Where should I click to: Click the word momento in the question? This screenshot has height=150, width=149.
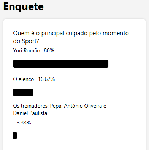pos(116,33)
